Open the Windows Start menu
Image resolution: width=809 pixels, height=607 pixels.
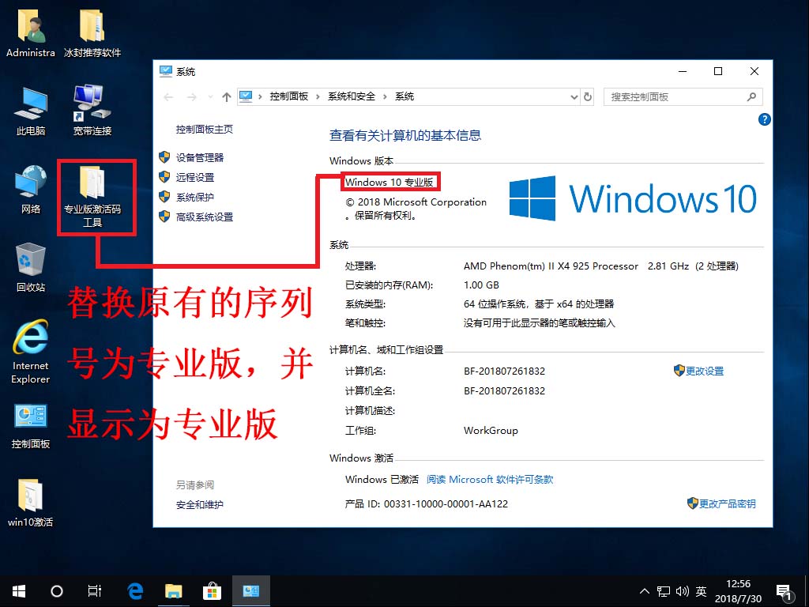click(19, 591)
